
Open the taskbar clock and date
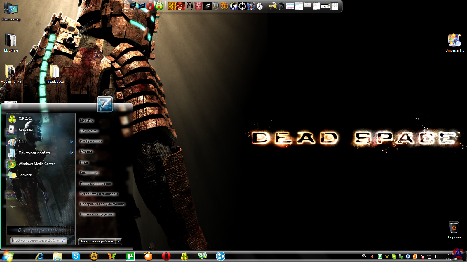(x=451, y=256)
